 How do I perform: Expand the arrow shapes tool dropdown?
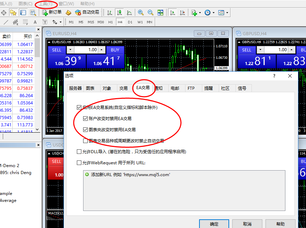60,22
